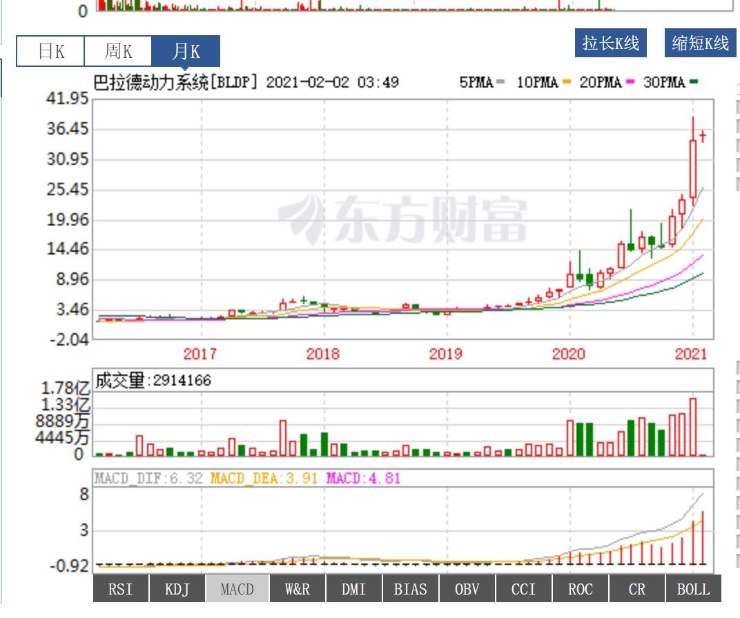Click the magenta 20PMA color marker
The height and width of the screenshot is (618, 740).
pos(630,82)
